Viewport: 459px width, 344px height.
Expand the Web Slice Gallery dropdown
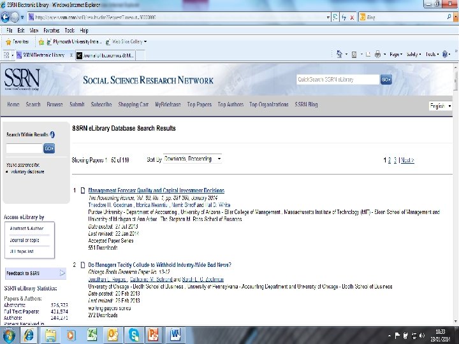[145, 41]
